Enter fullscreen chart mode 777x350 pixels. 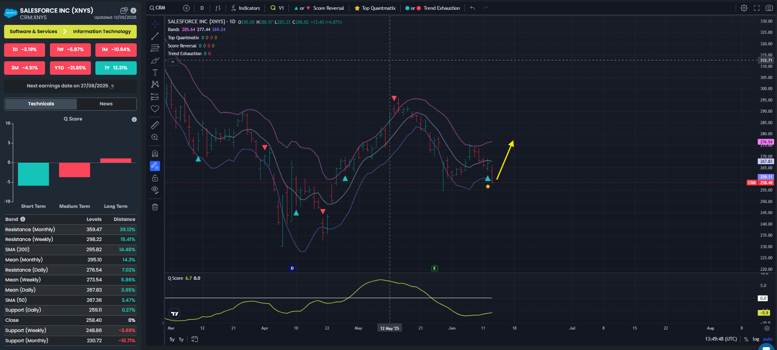coord(757,8)
